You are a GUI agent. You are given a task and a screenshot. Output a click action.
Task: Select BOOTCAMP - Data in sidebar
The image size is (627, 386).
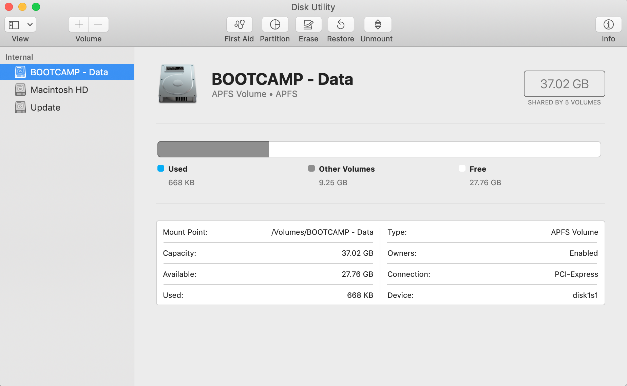pos(67,72)
